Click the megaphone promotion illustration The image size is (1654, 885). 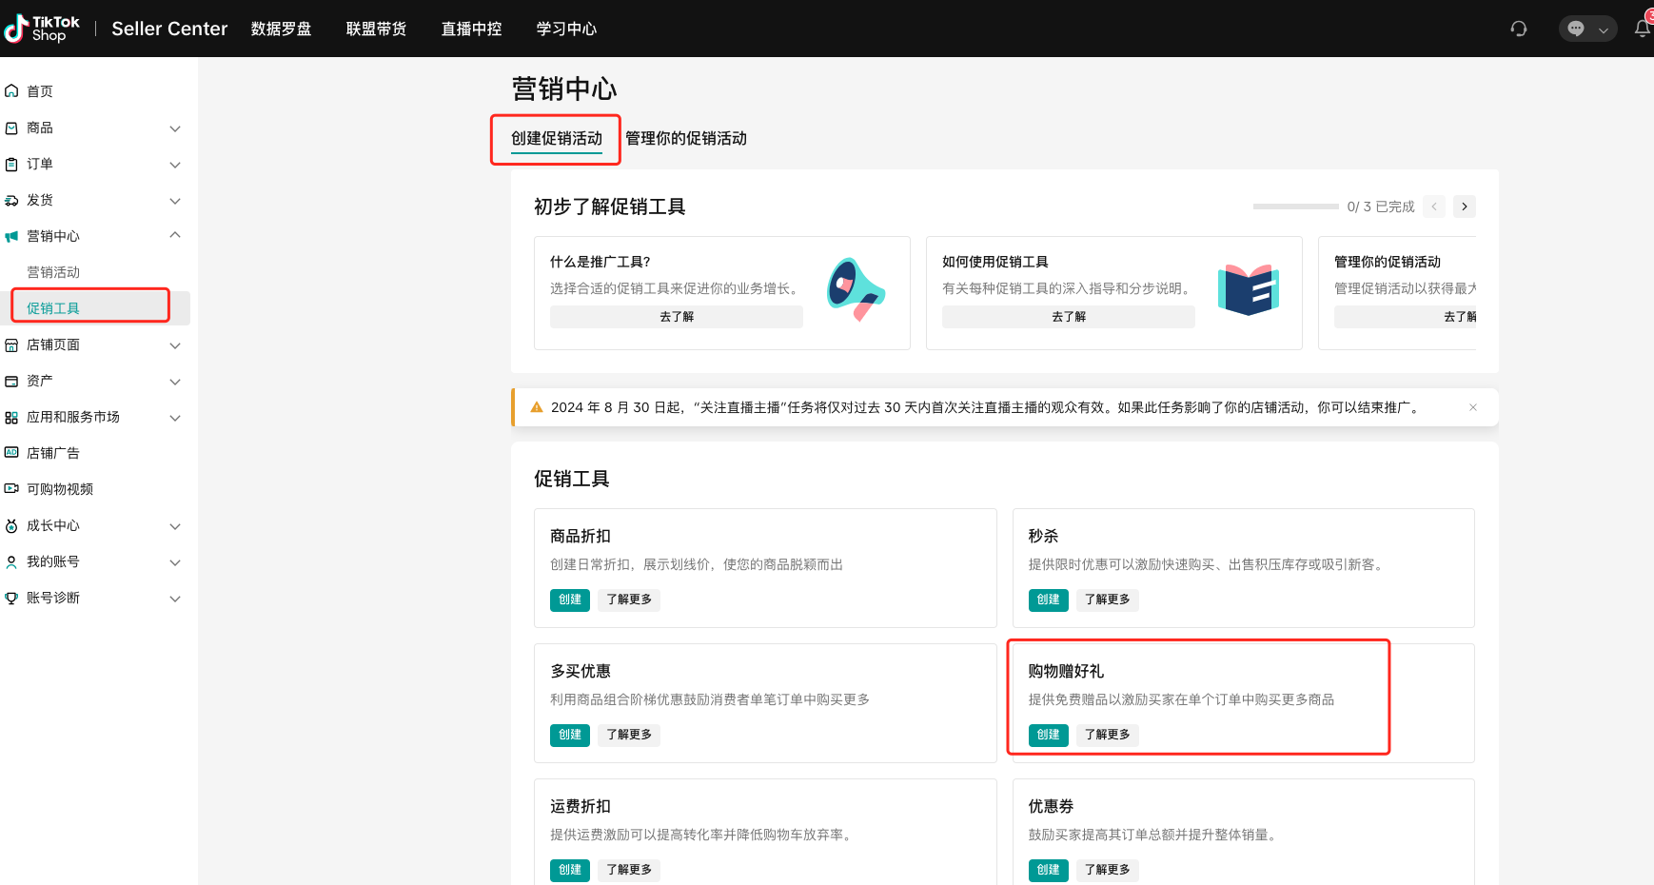click(x=854, y=289)
